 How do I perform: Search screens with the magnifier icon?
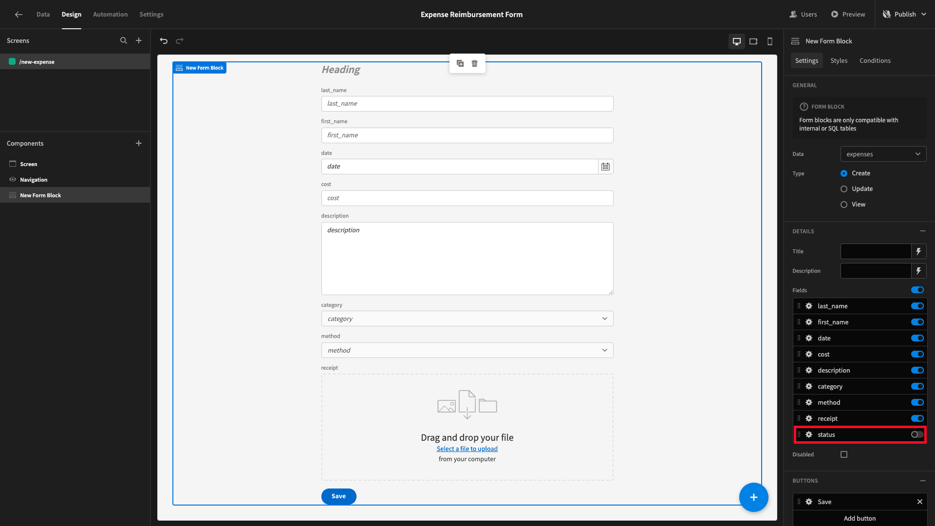(124, 41)
